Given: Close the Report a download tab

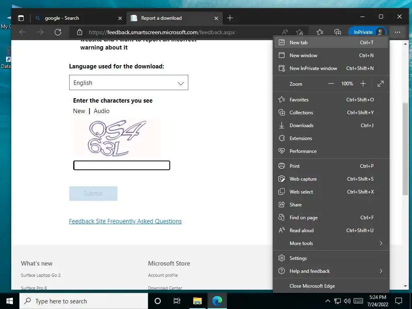Looking at the screenshot, I should point(216,18).
